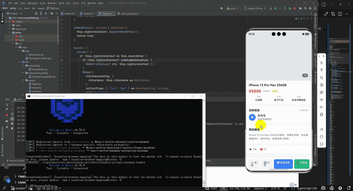Screen dimensions: 353x191
Task: Click emulator home circle button
Action: click(321, 137)
